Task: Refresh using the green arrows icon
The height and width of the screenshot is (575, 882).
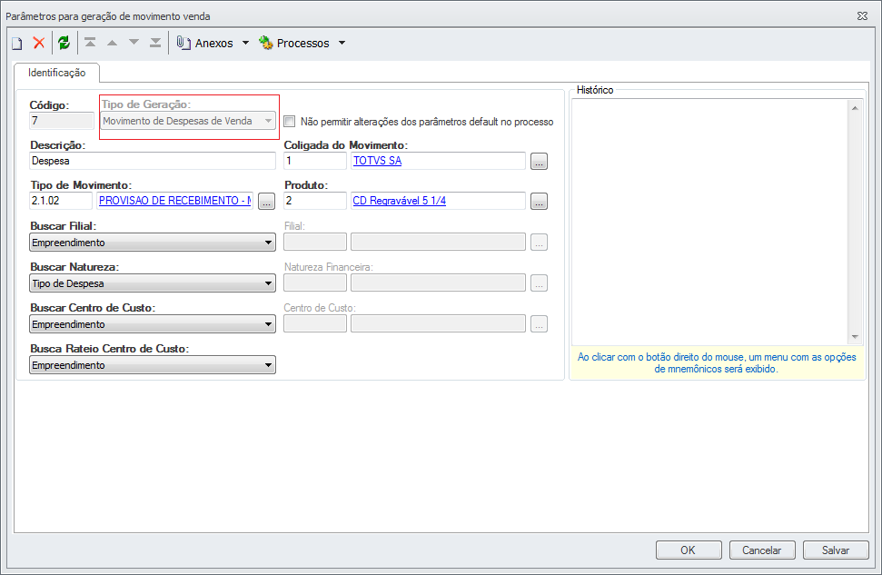Action: tap(64, 43)
